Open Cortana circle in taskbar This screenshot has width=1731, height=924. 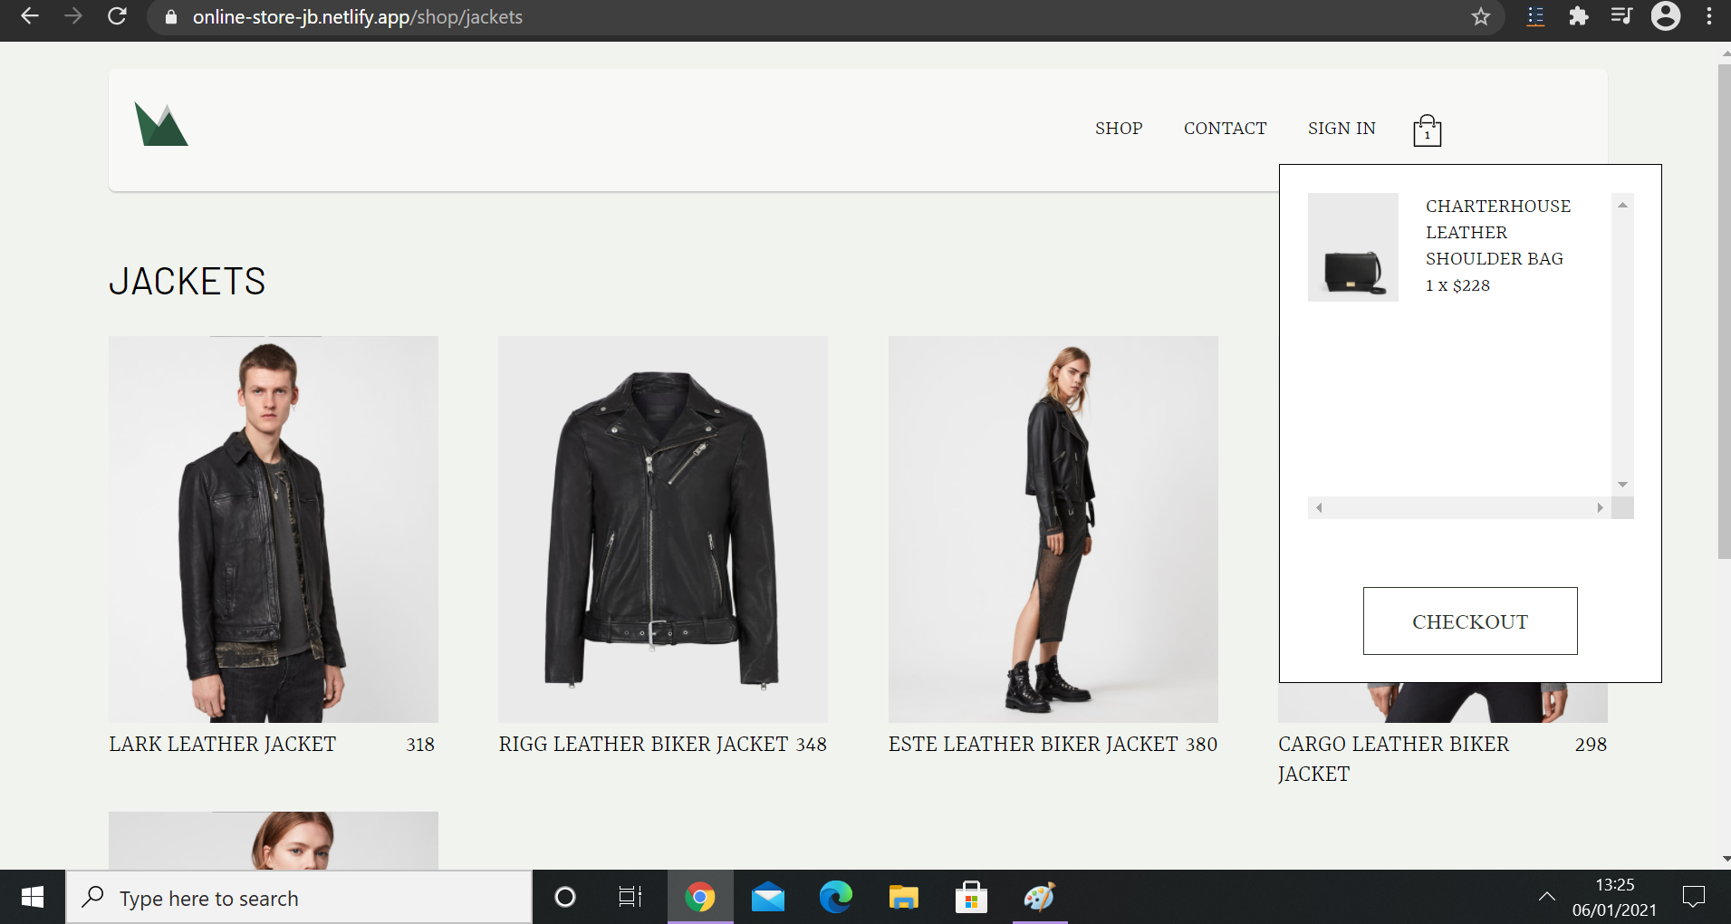click(565, 897)
